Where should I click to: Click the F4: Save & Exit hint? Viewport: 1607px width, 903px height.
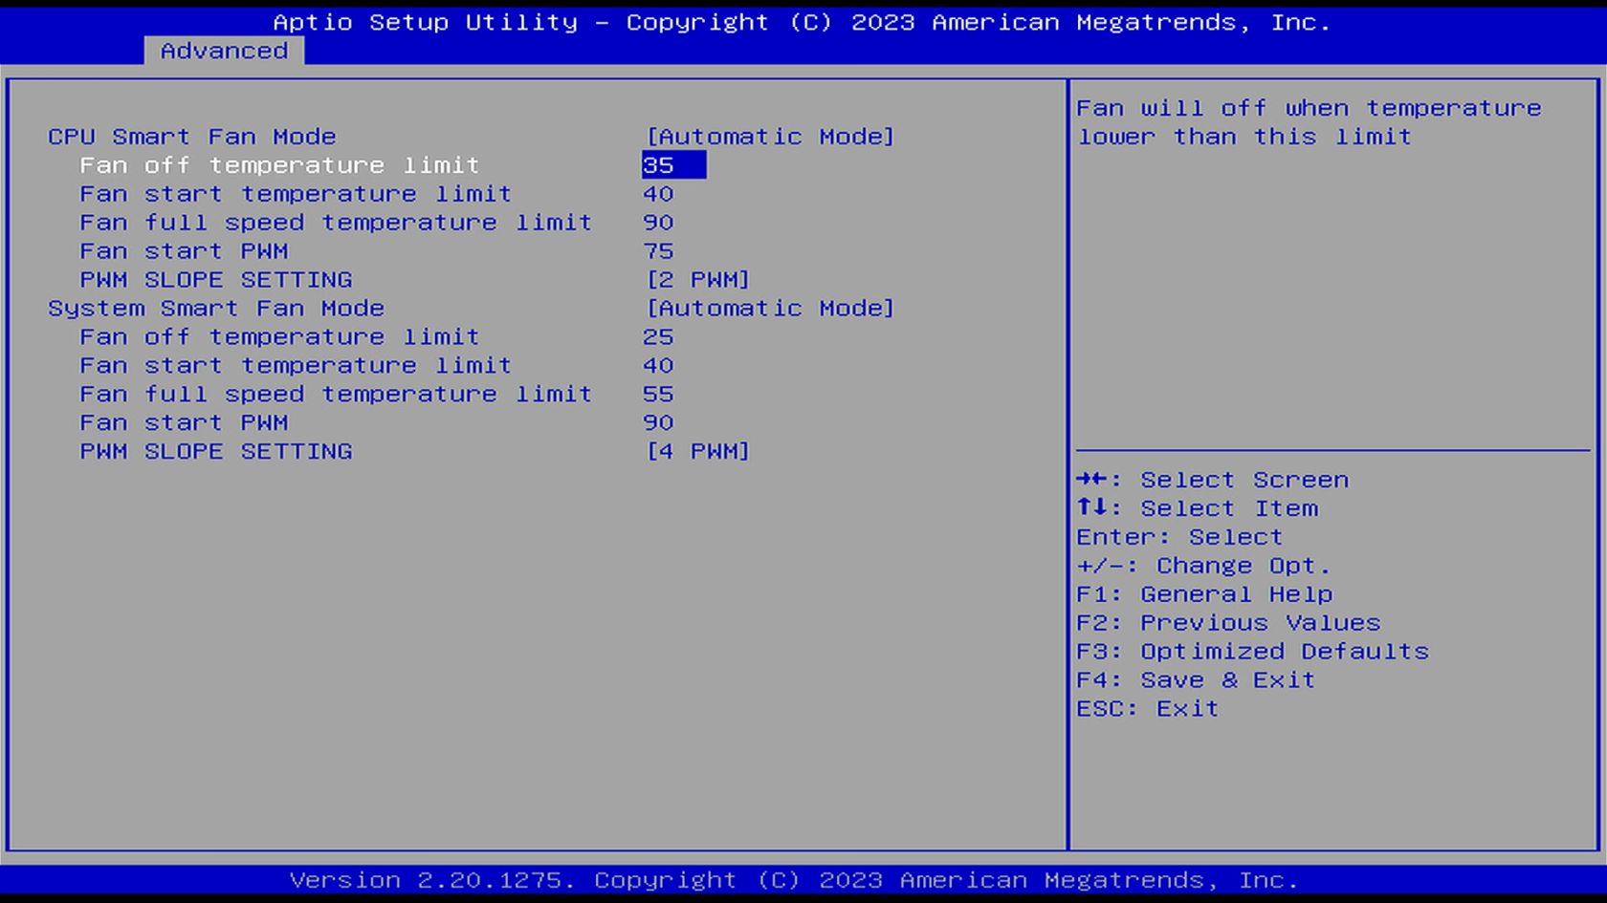coord(1196,680)
